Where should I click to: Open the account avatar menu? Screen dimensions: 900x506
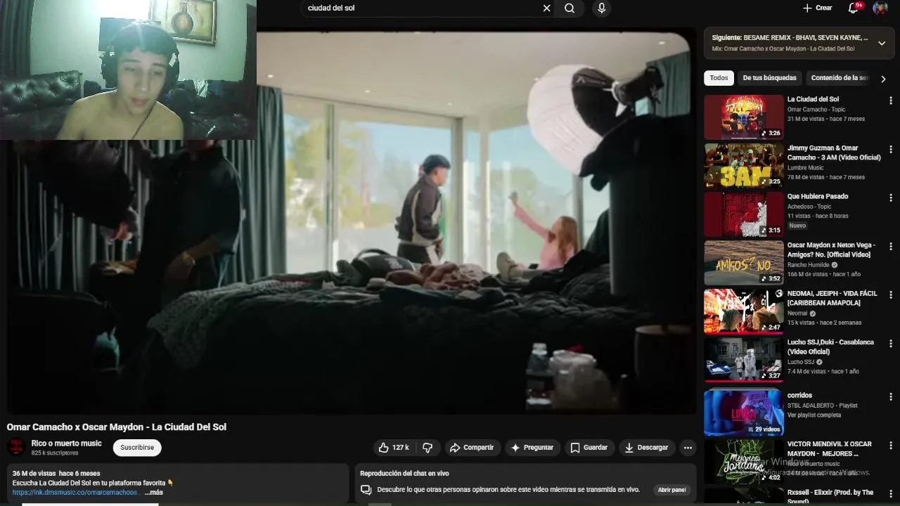880,8
